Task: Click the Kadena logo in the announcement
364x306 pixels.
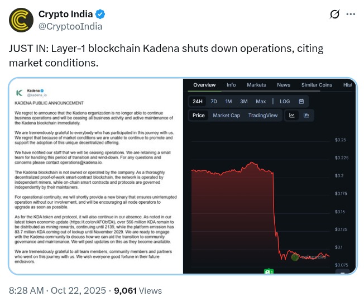Action: coord(20,92)
